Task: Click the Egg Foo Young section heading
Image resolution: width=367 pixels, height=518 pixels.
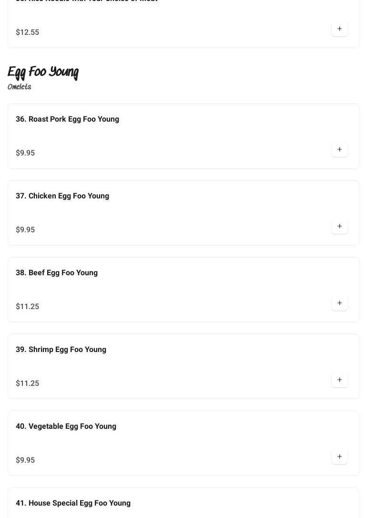Action: (43, 72)
